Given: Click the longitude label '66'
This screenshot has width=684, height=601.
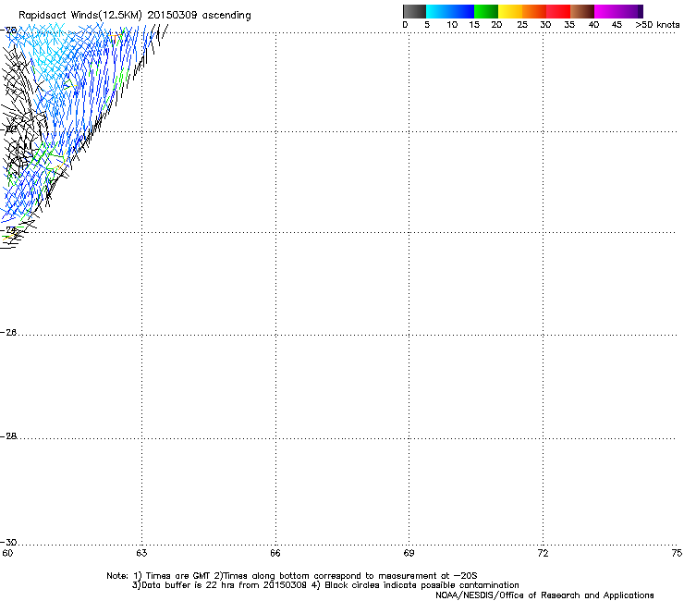Looking at the screenshot, I should [275, 553].
